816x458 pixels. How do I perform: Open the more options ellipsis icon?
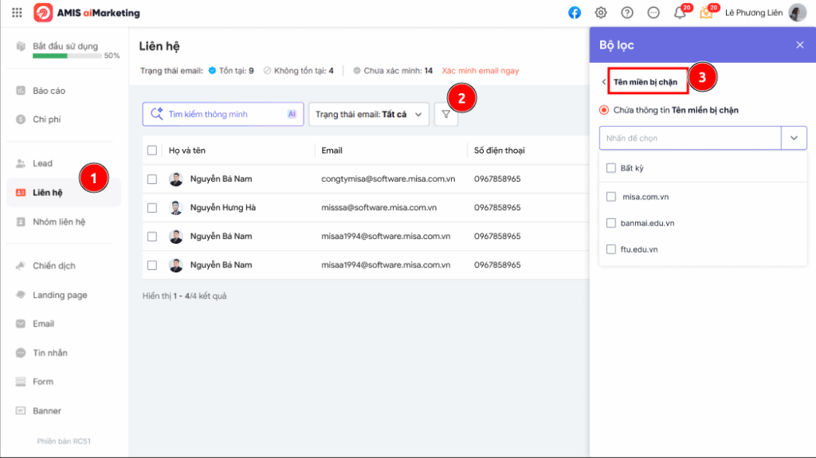tap(653, 13)
